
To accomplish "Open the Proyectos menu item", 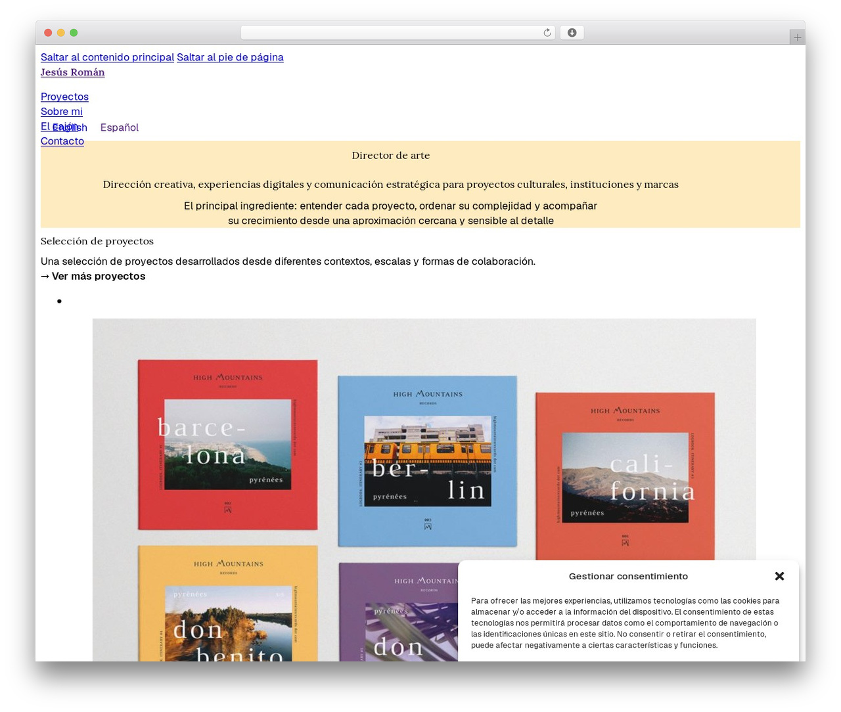I will pos(64,97).
